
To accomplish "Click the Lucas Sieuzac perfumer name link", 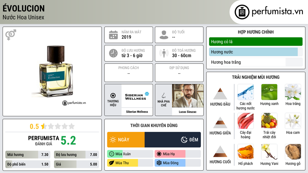I will [188, 112].
